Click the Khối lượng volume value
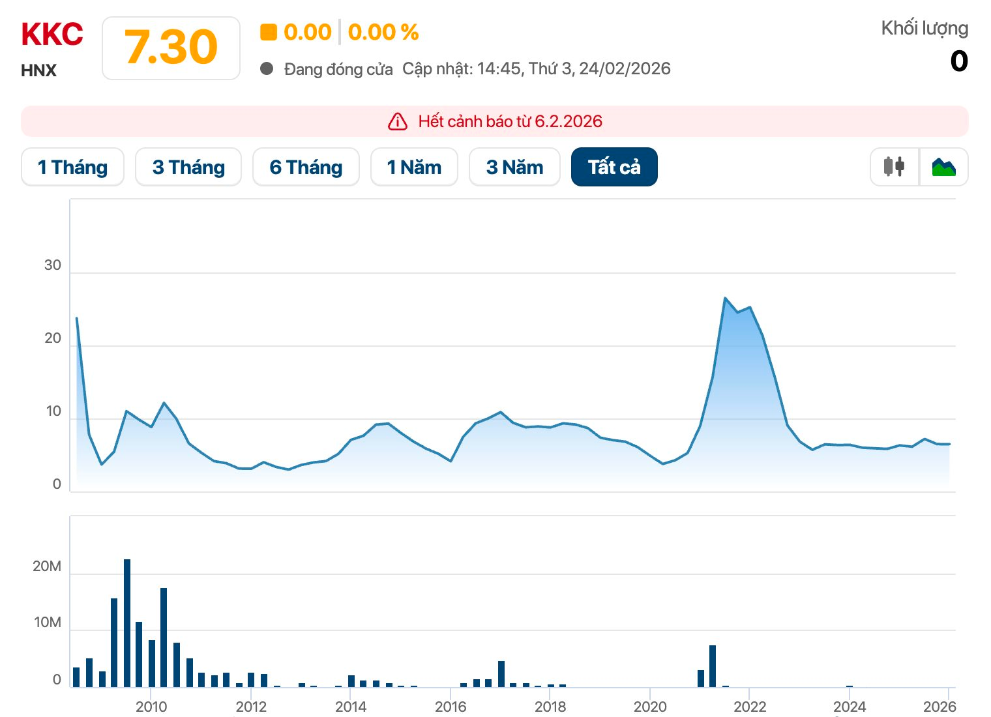Screen dimensions: 991x717 tap(958, 61)
